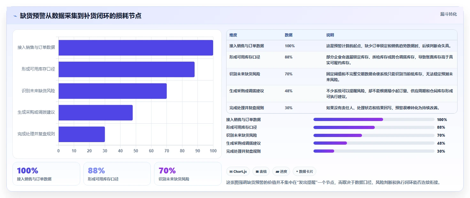This screenshot has width=470, height=198.
Task: Click the sparkle icon on the 数据卡片 tag
Action: 297,171
